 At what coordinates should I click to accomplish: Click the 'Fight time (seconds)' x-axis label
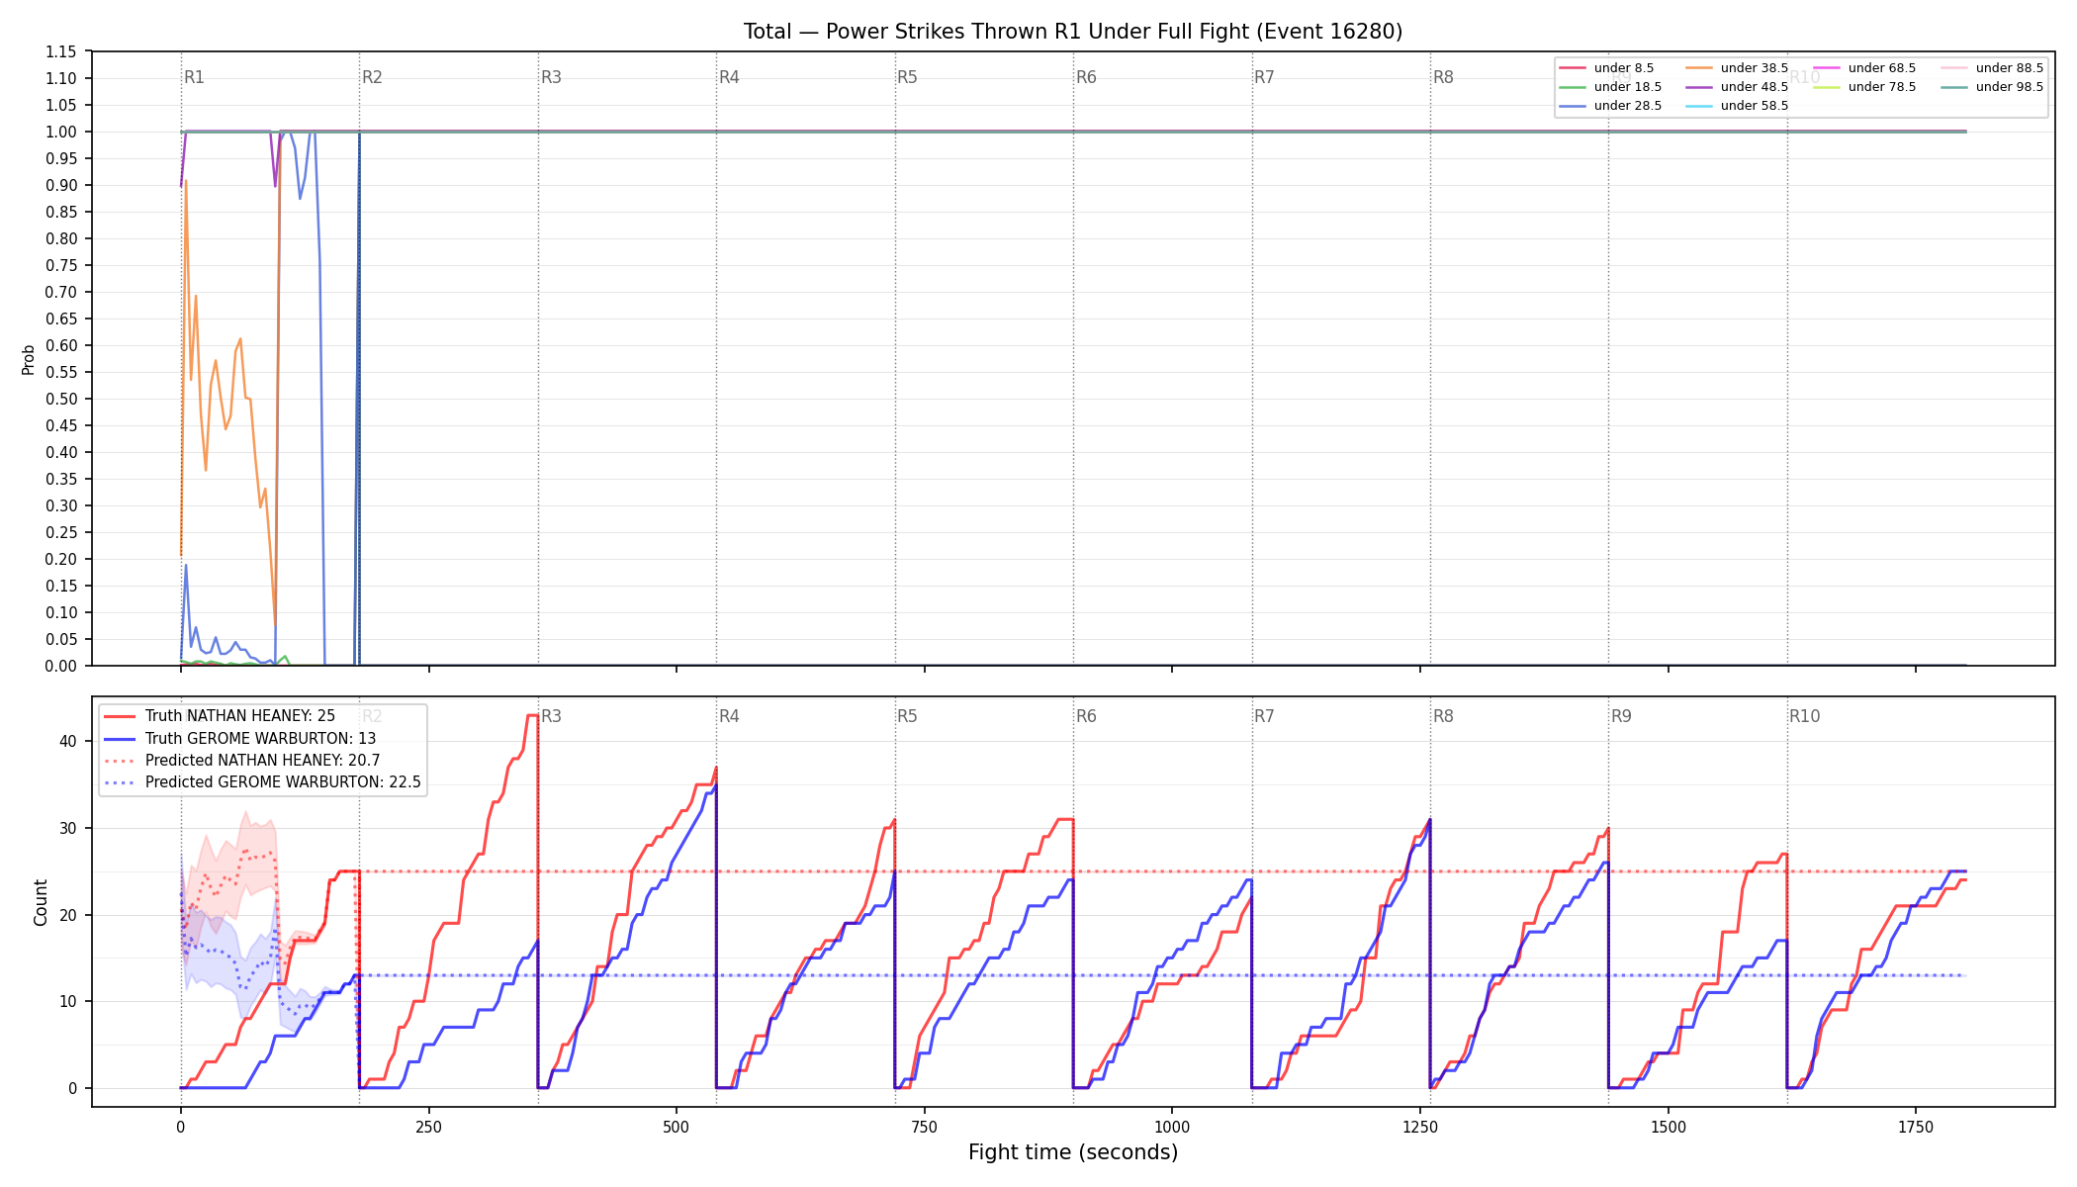click(x=1073, y=1152)
